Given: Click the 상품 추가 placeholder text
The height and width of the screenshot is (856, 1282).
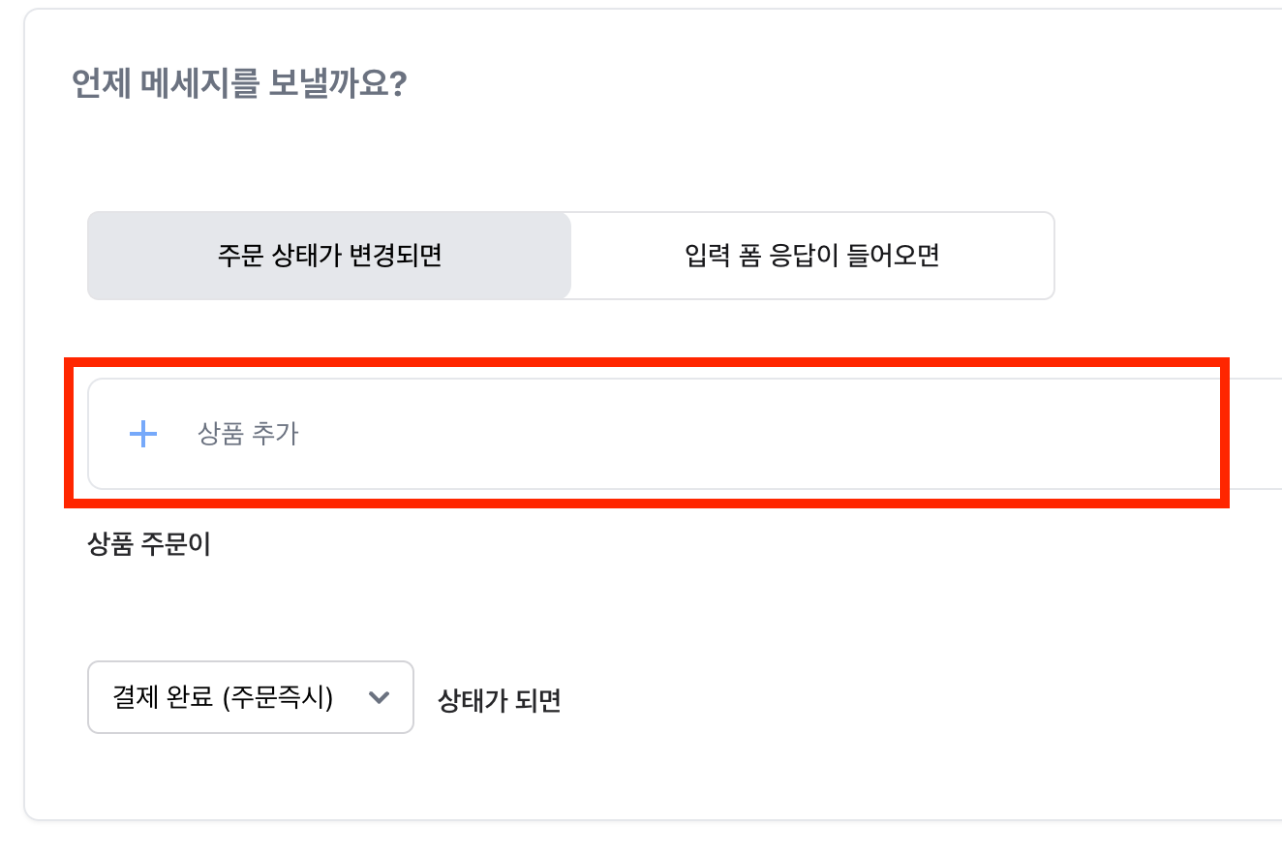Looking at the screenshot, I should 249,434.
